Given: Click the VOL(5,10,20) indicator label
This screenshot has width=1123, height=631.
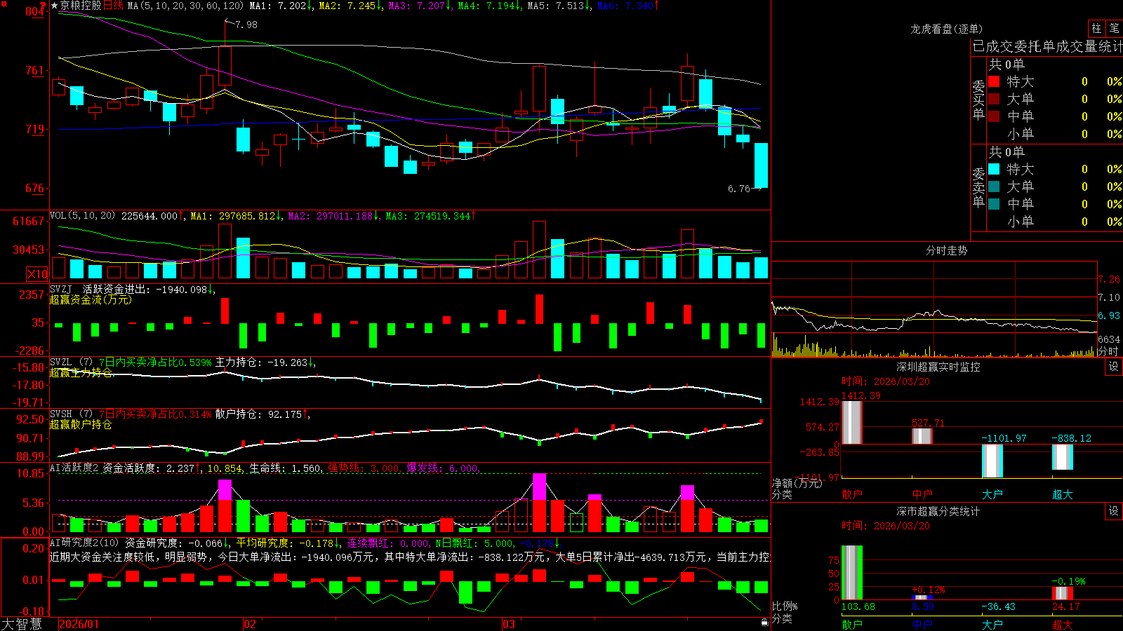Looking at the screenshot, I should (x=82, y=215).
